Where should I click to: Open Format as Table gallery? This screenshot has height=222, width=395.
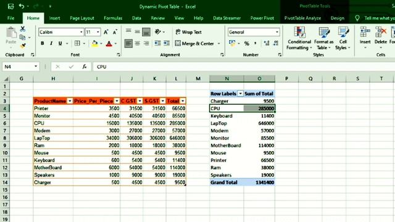click(323, 38)
